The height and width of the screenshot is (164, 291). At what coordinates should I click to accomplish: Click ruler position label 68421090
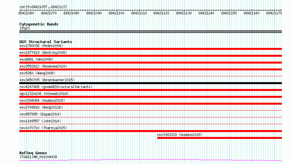point(94,13)
